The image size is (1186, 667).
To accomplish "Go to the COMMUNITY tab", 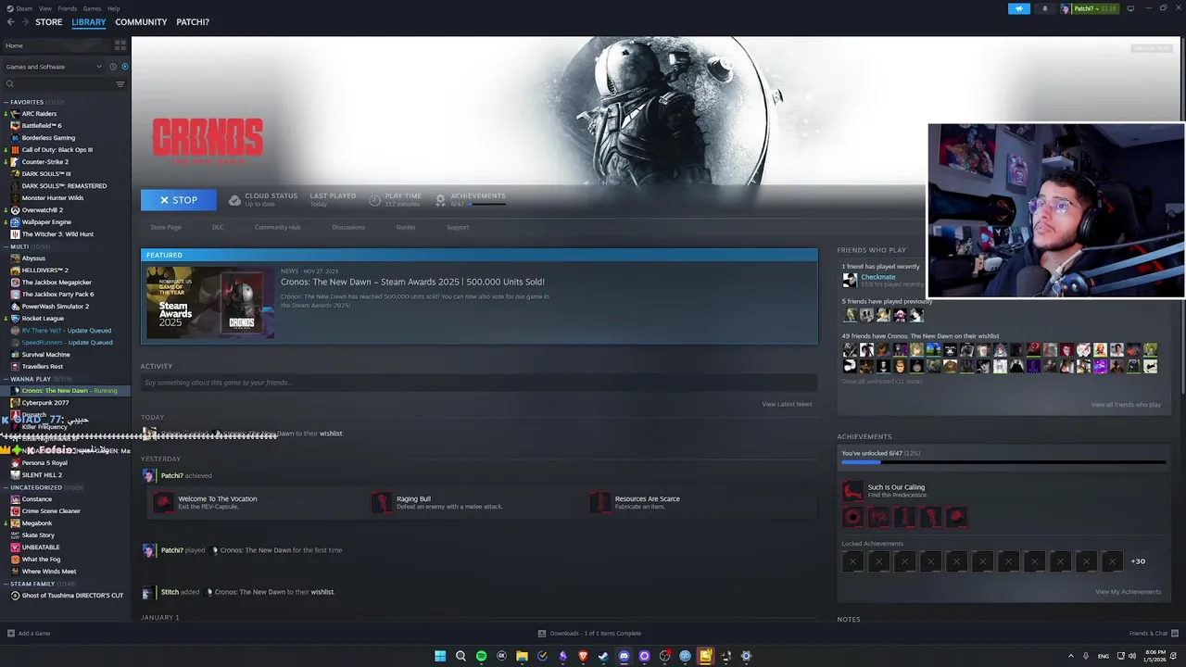I will 141,22.
